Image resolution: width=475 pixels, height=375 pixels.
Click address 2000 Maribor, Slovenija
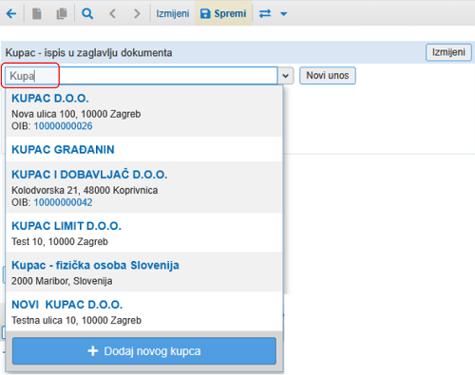(x=62, y=281)
